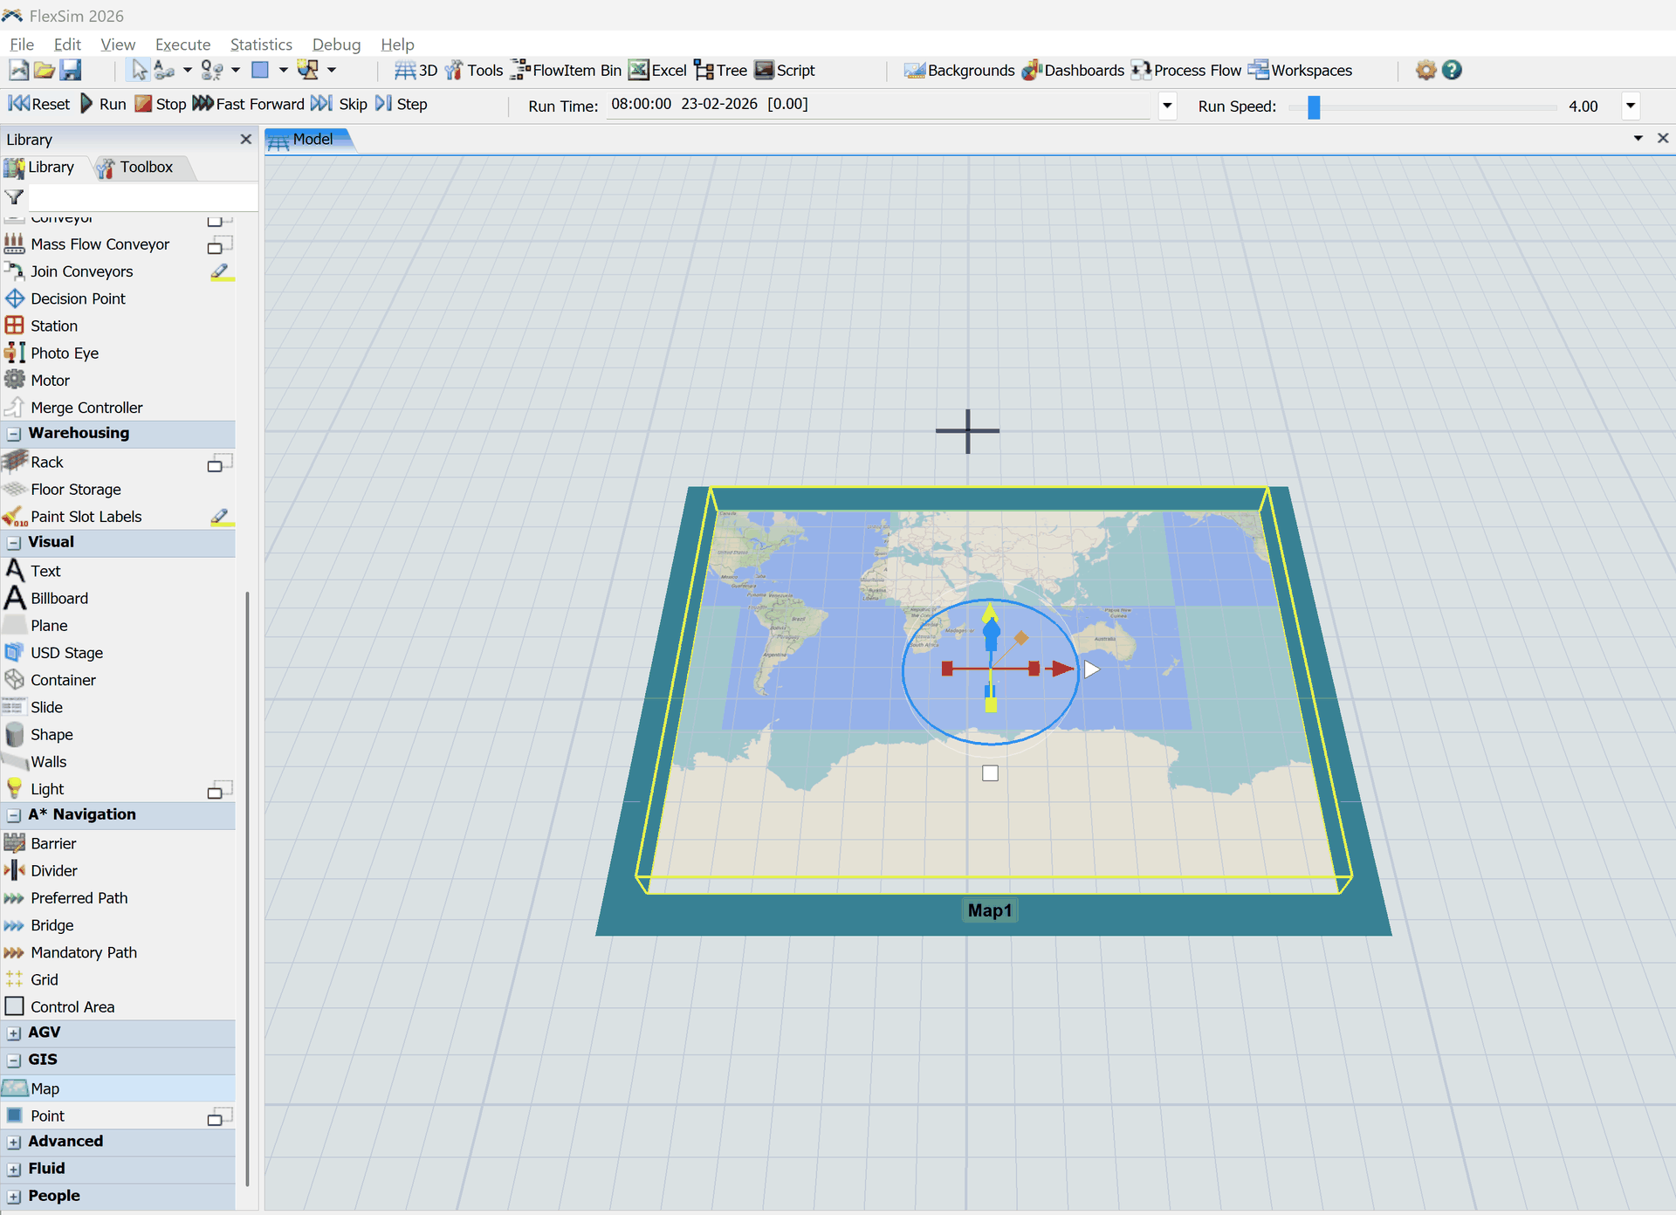The image size is (1676, 1215).
Task: Open the Statistics menu
Action: pos(261,45)
